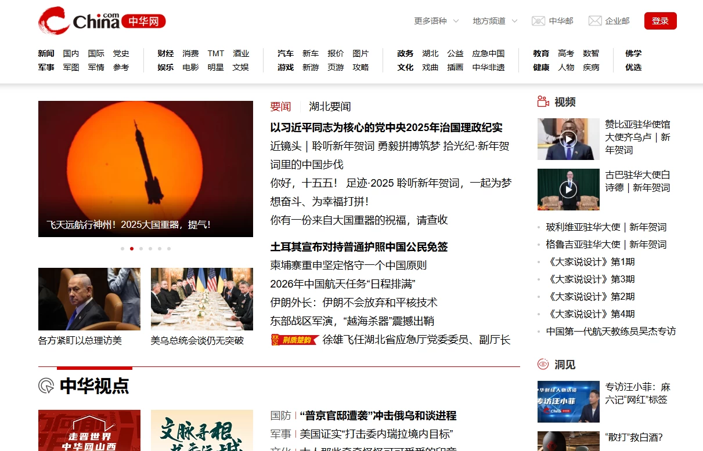This screenshot has width=703, height=451.
Task: Click the circular compass icon beside 中华视点
Action: tap(45, 385)
